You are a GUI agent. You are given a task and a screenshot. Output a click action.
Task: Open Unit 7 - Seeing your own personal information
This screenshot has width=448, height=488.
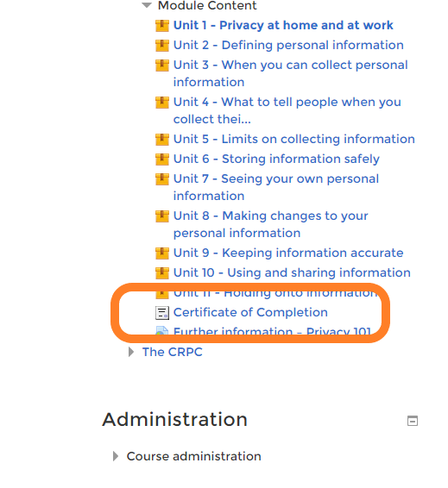[x=276, y=187]
